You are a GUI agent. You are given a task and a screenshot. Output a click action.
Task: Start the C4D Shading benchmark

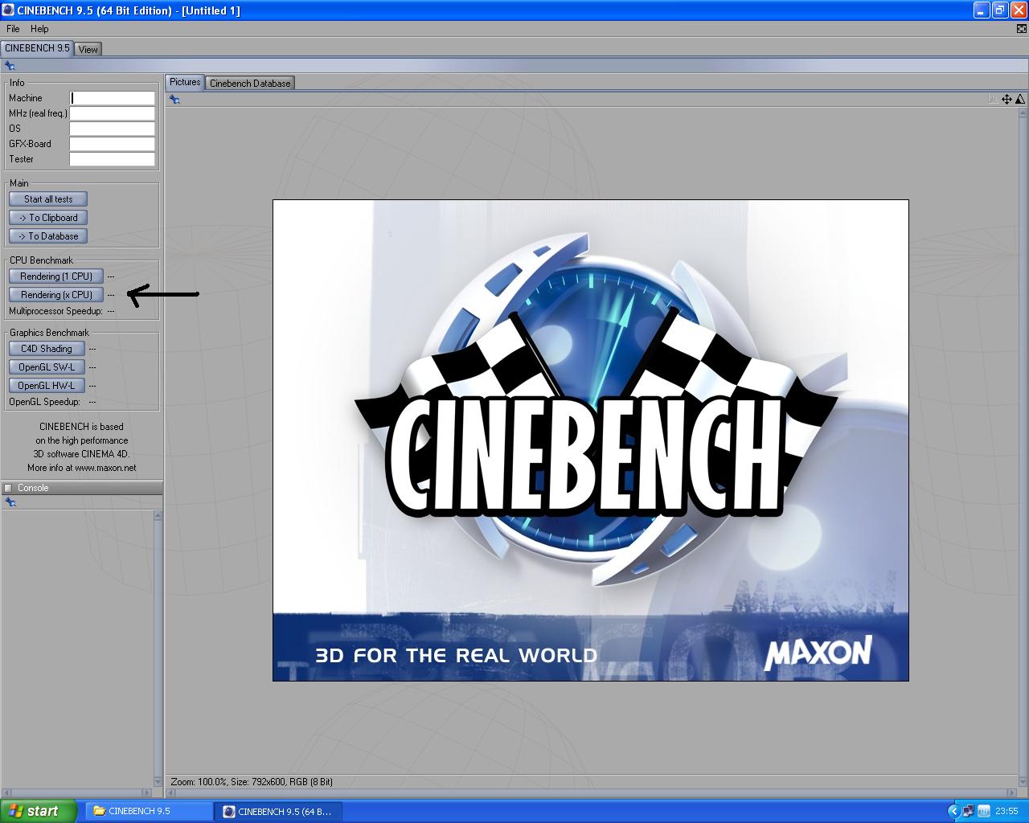pyautogui.click(x=47, y=349)
